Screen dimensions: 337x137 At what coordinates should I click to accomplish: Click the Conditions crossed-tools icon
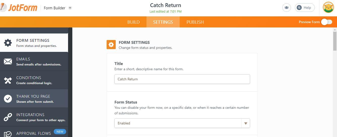coord(8,80)
